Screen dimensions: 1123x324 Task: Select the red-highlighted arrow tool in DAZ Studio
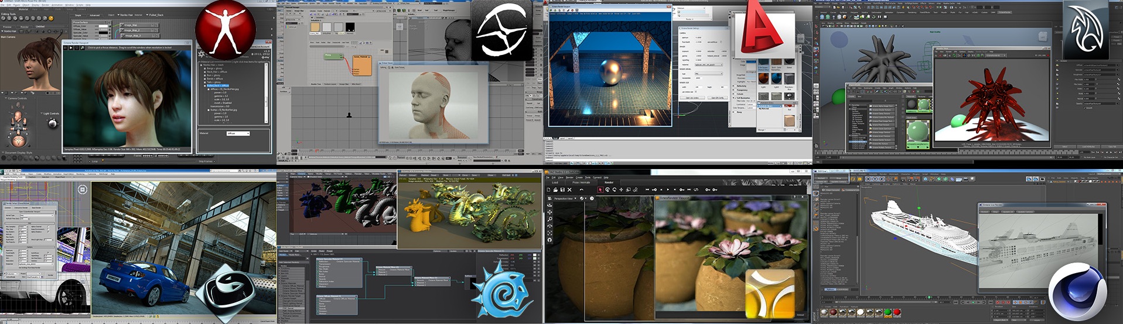pyautogui.click(x=600, y=189)
